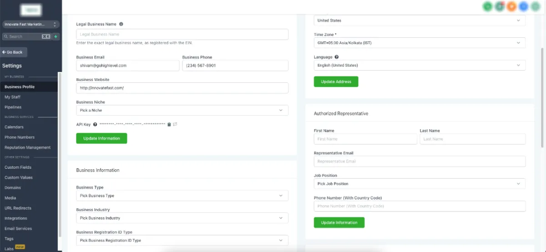The image size is (546, 252).
Task: Click the lightning bolt quick-action icon beside Search
Action: point(56,36)
